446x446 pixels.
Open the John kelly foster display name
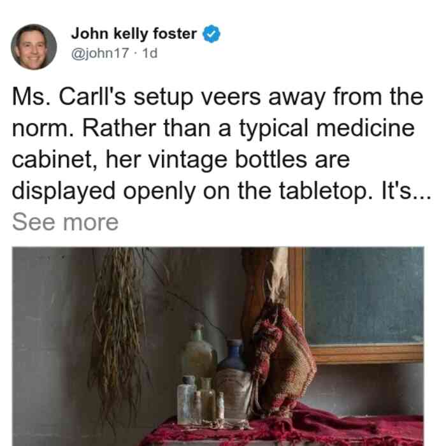click(x=134, y=34)
